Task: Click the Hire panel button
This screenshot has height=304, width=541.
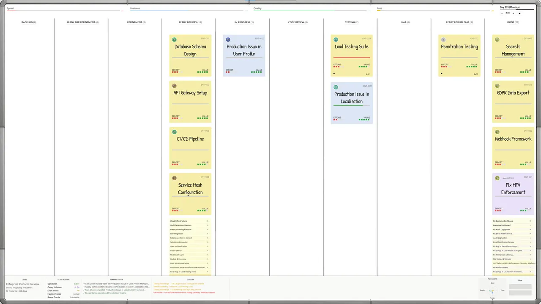Action: click(x=520, y=280)
